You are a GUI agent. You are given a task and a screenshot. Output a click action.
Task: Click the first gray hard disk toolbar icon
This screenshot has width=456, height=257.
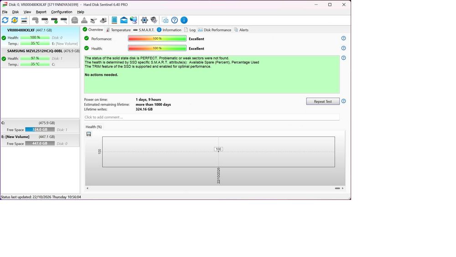click(x=35, y=20)
